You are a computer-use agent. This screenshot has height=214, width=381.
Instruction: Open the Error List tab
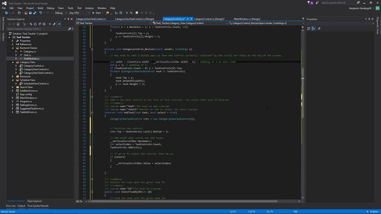pos(11,206)
